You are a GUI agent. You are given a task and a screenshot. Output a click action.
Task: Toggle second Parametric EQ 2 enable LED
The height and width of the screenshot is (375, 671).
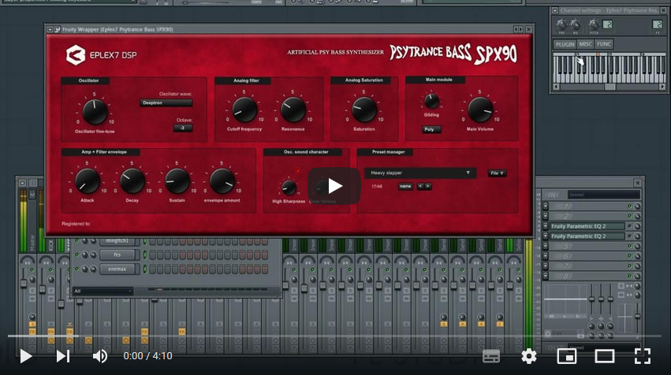point(629,236)
